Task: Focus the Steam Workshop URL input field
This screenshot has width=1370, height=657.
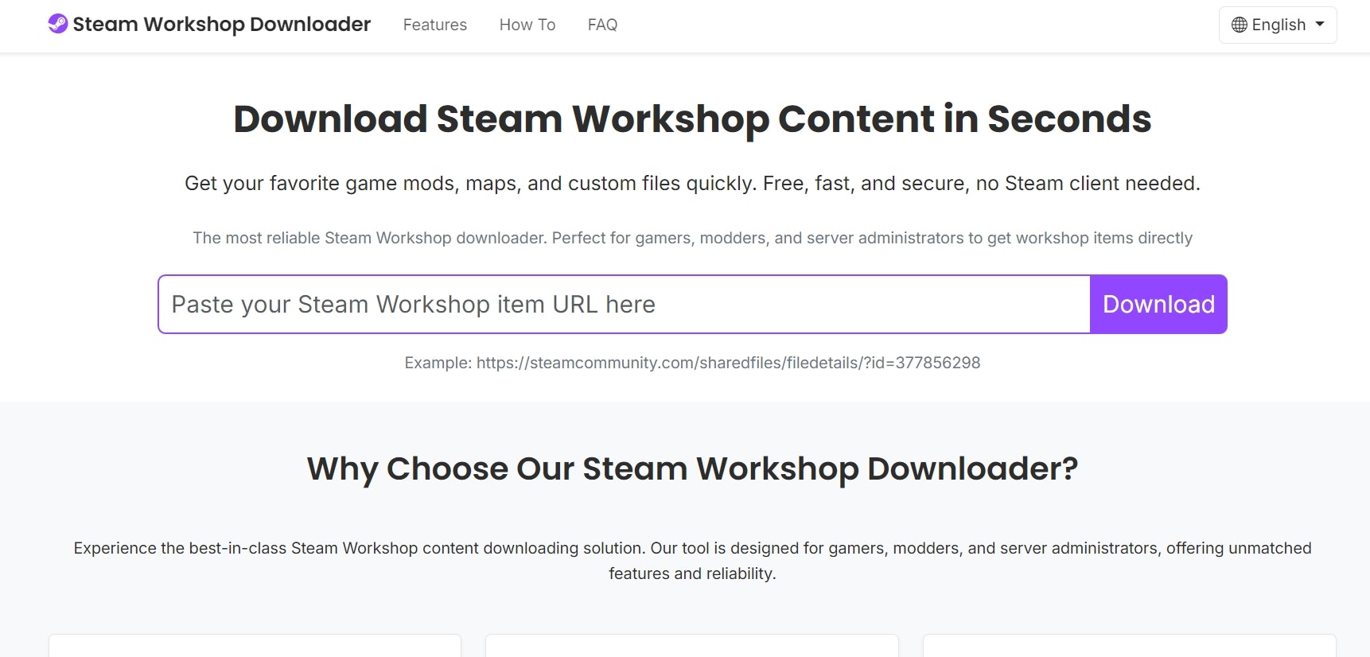Action: pos(624,304)
